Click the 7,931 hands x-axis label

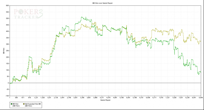point(181,98)
